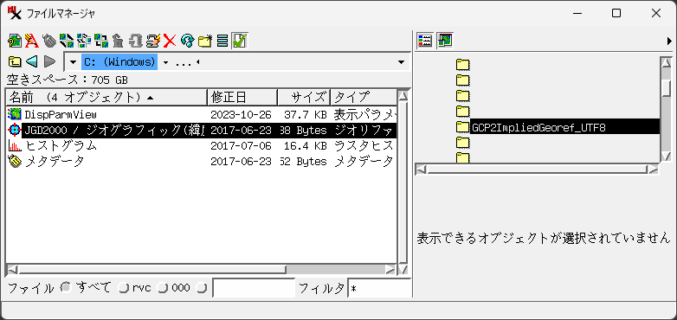
Task: Click the ヒストグラム histogram icon
Action: pyautogui.click(x=15, y=146)
